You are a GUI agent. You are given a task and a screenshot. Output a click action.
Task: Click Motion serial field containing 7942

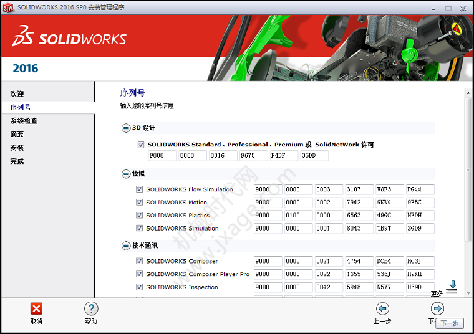(359, 203)
